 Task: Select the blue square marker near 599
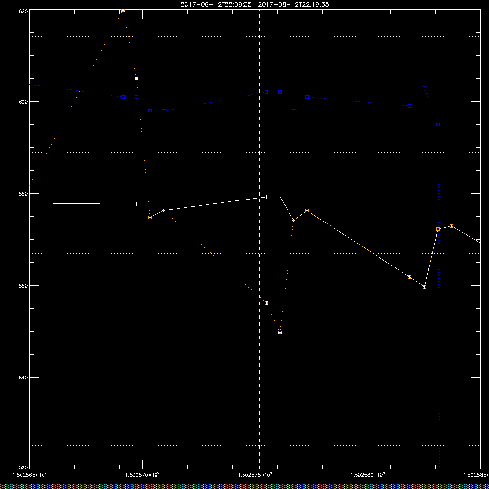[409, 106]
